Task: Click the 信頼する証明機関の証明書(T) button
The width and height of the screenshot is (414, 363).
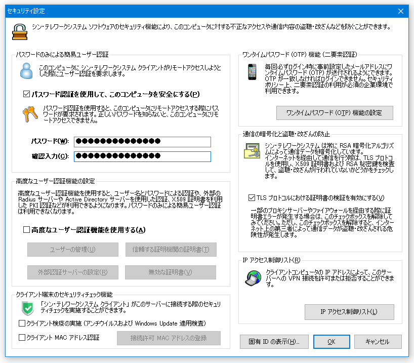Action: click(171, 250)
